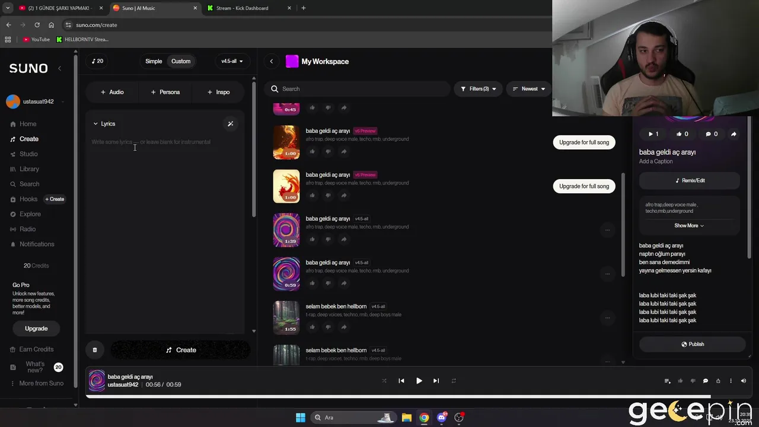This screenshot has width=759, height=427.
Task: Search the workspace songs
Action: pos(357,89)
